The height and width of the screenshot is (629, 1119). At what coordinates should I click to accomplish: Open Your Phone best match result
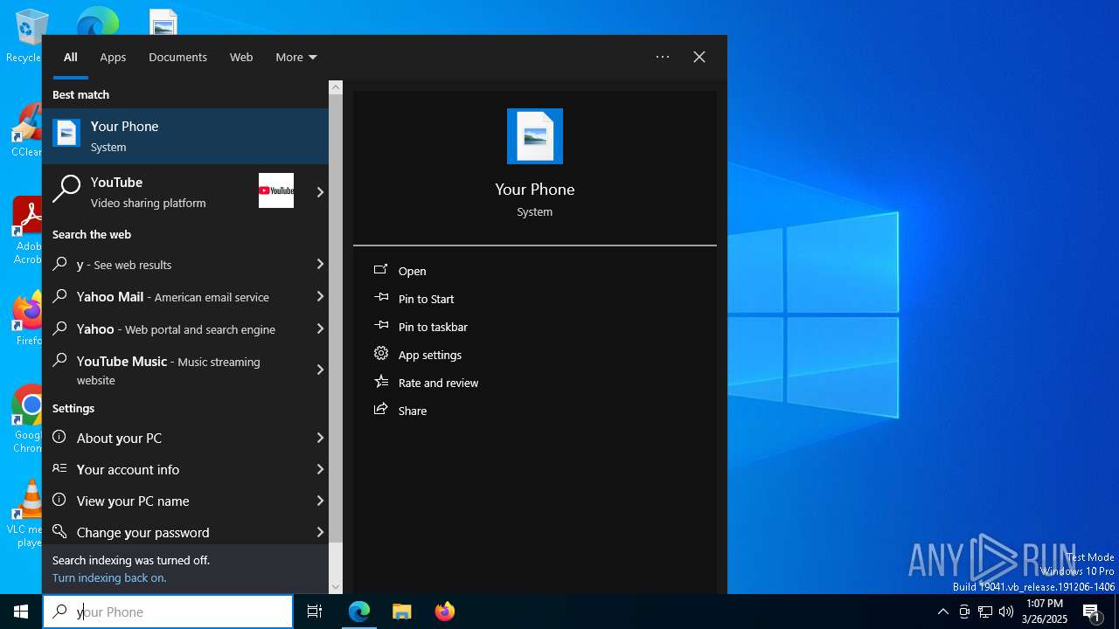(185, 136)
